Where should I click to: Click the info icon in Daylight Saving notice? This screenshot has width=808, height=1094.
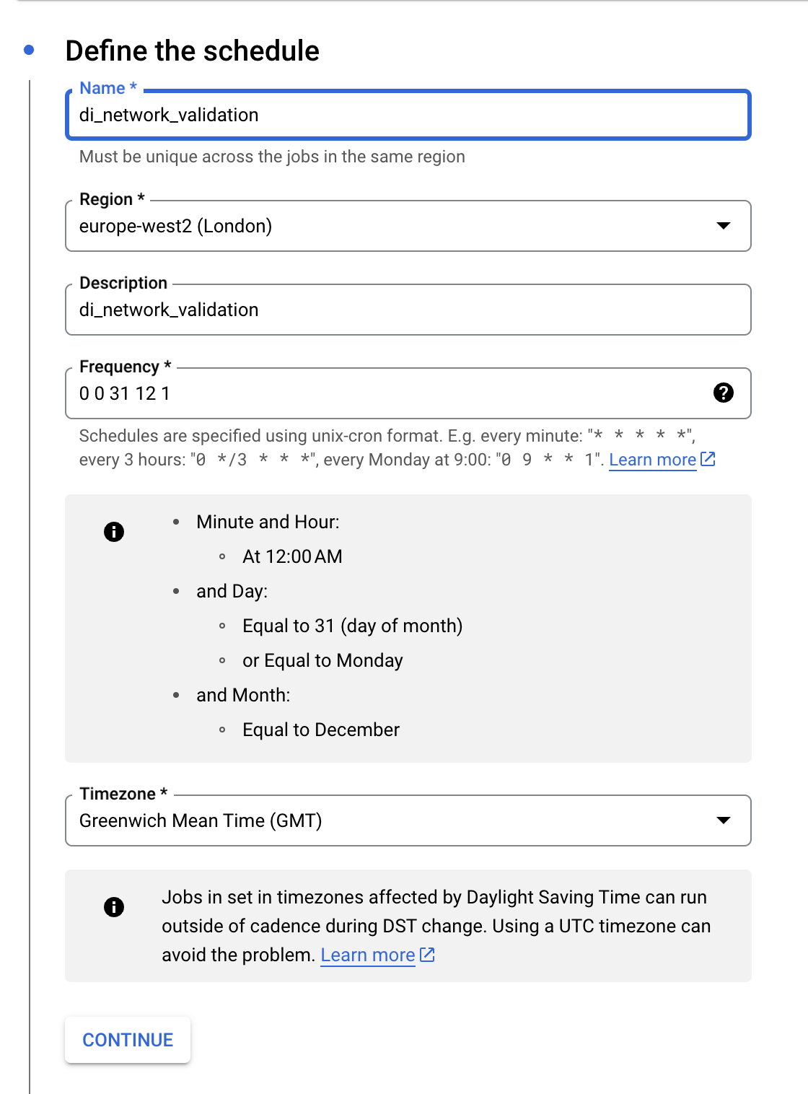pos(114,907)
